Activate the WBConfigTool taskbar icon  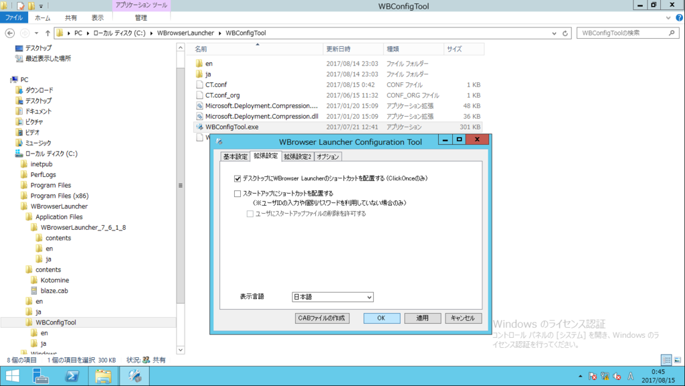134,375
